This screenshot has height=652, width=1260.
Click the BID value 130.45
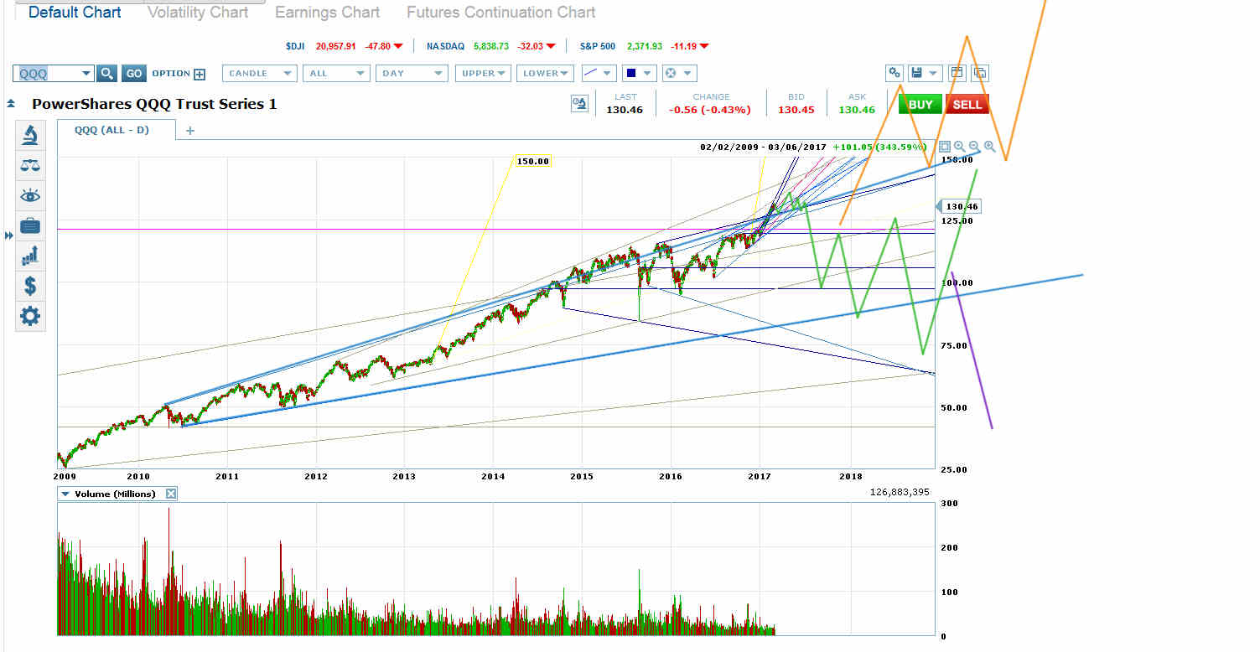click(796, 110)
